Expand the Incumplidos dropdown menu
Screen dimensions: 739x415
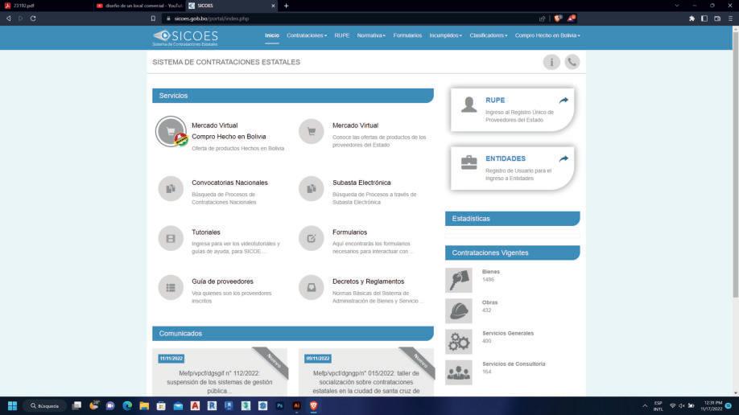point(445,35)
